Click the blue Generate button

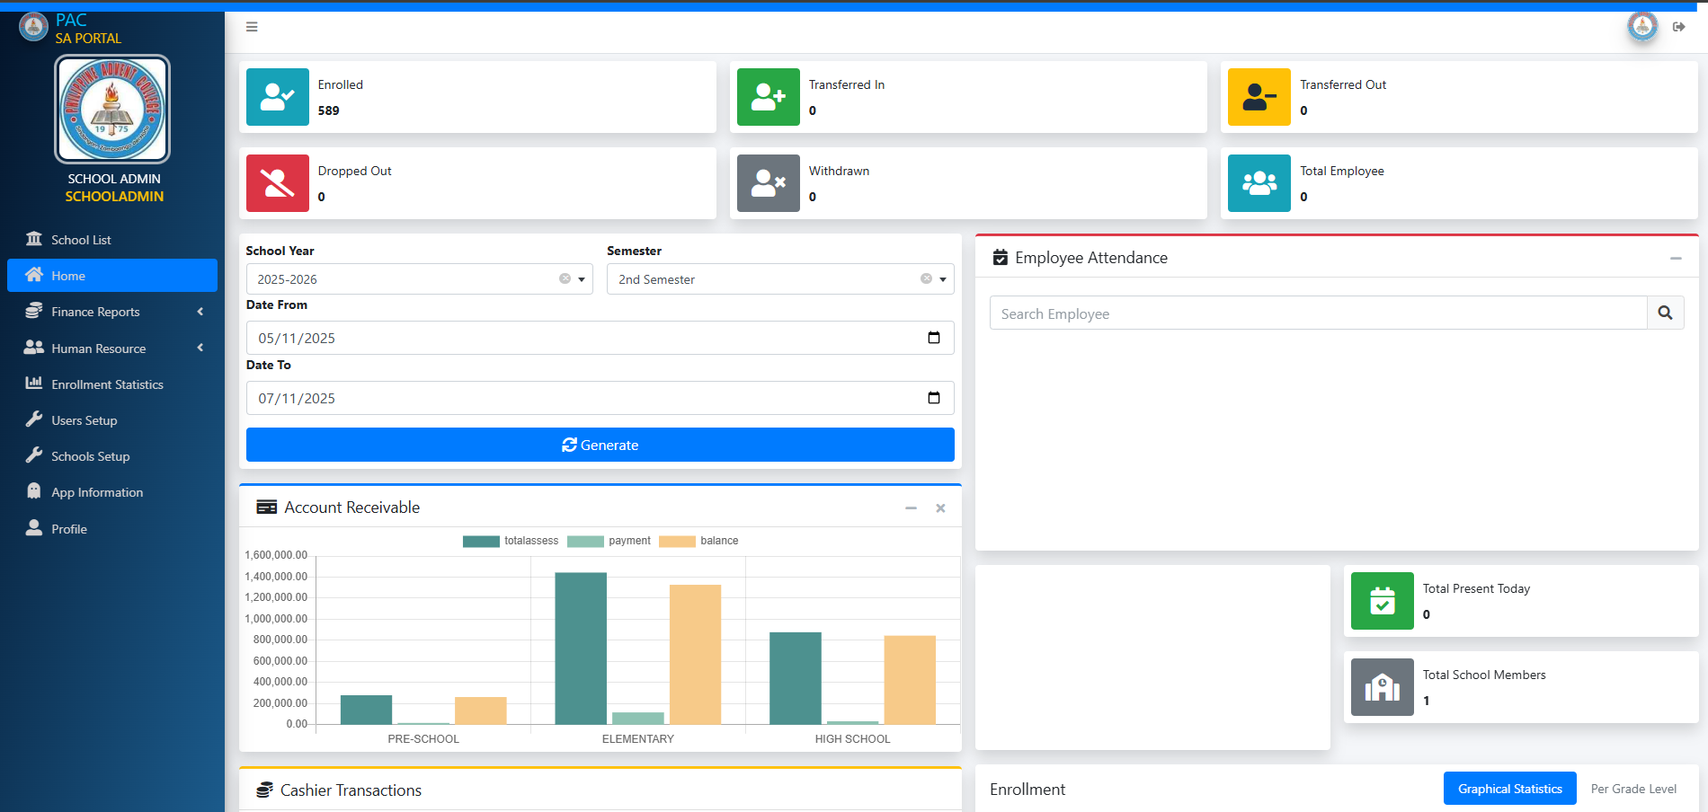coord(600,445)
